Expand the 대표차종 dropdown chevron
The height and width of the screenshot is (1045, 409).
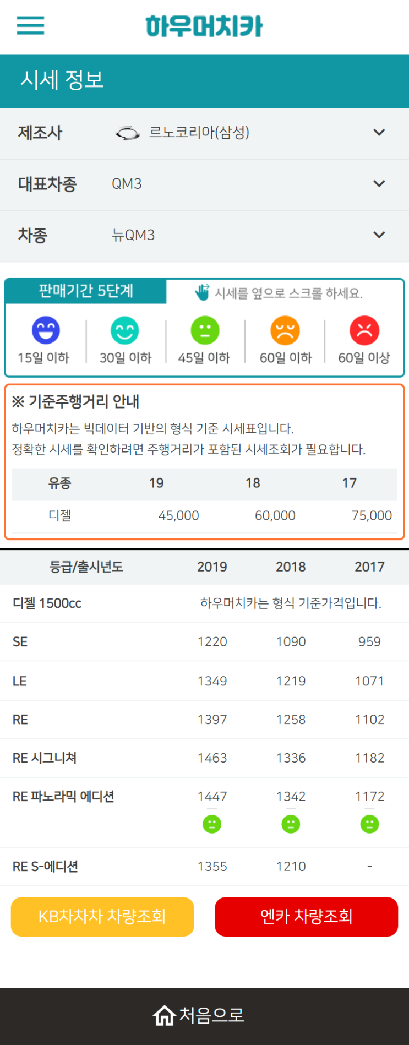click(379, 184)
